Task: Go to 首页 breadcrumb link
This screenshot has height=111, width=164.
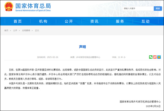Action: [x=6, y=30]
